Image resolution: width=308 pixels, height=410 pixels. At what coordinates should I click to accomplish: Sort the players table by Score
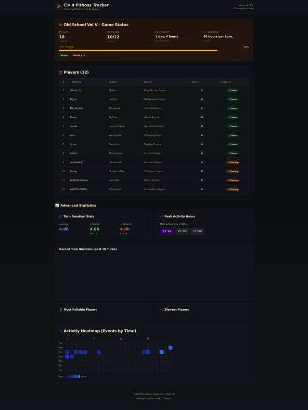[x=196, y=82]
